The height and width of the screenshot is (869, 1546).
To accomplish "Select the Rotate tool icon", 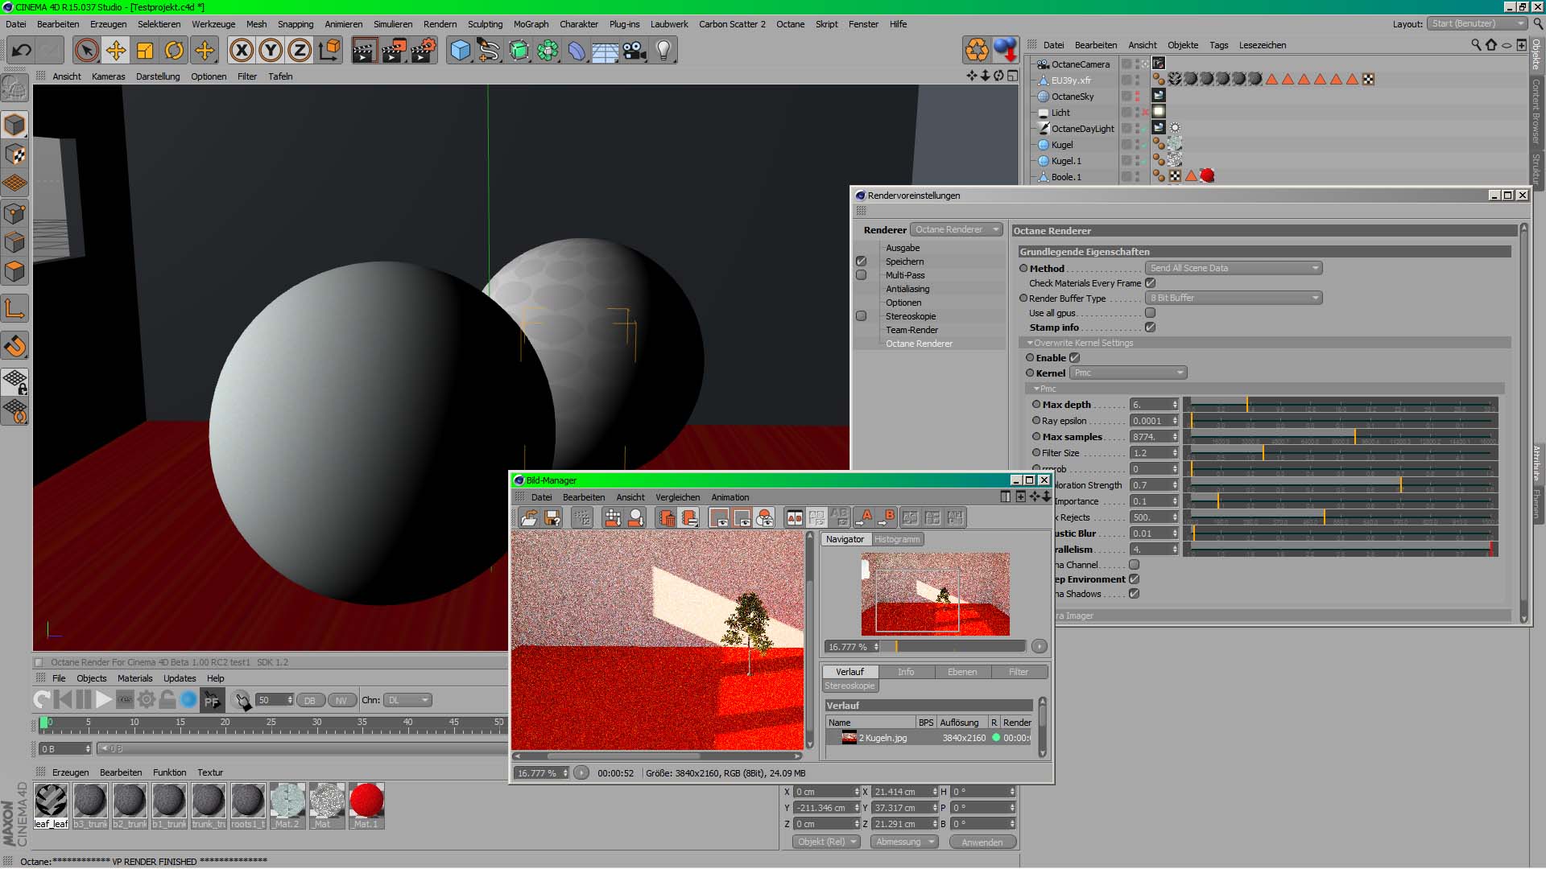I will (174, 51).
